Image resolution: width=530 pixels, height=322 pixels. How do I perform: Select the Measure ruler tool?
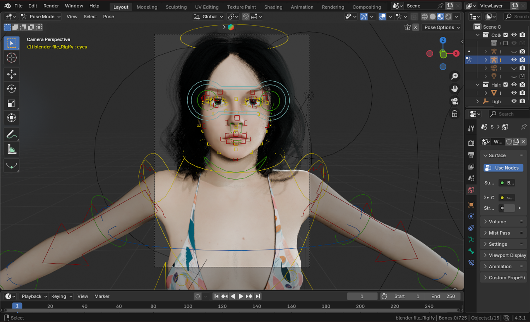point(12,149)
